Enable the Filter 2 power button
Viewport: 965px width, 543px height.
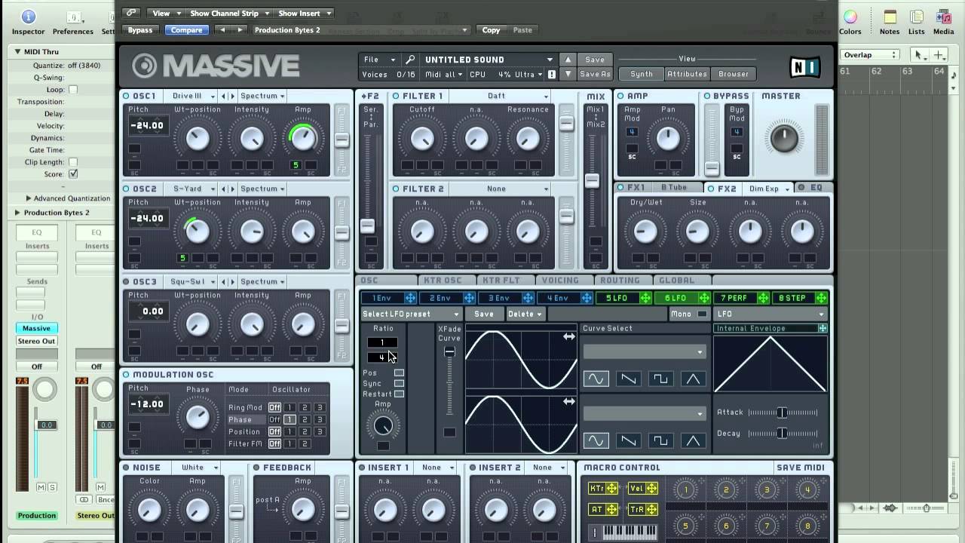[x=397, y=189]
